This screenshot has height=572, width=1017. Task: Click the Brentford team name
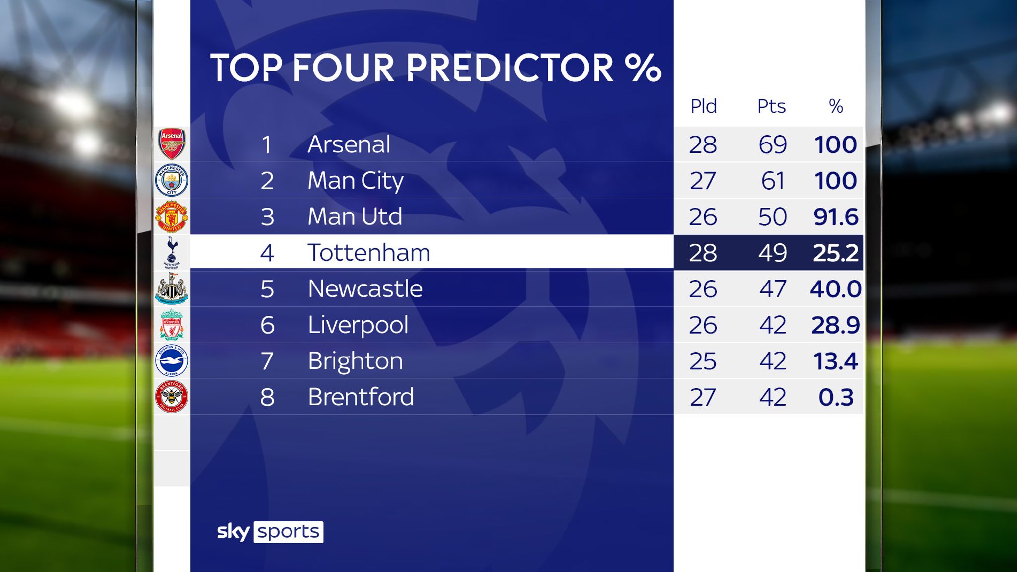point(361,397)
